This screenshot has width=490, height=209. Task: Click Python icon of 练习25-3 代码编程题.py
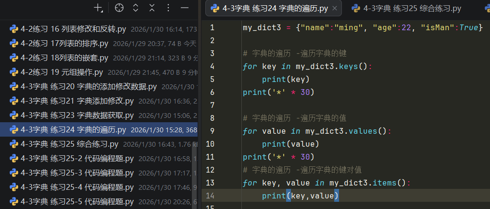coord(13,173)
